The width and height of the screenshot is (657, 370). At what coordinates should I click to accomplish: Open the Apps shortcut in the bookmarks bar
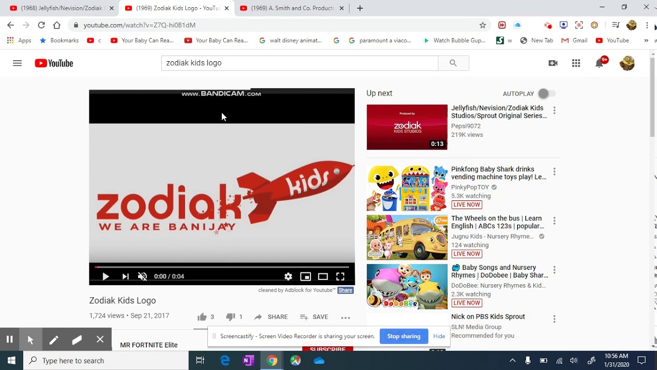tap(20, 41)
